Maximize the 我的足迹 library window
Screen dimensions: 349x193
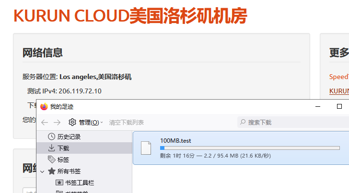coord(339,106)
